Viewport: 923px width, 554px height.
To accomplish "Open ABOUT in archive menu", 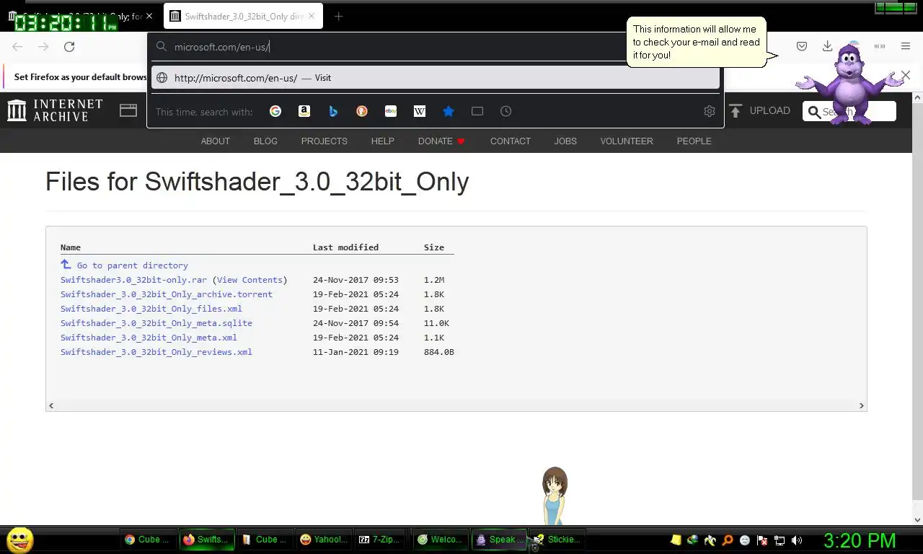I will (216, 141).
